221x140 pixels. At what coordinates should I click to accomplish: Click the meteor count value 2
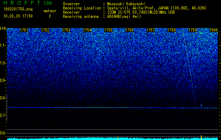pyautogui.click(x=50, y=16)
